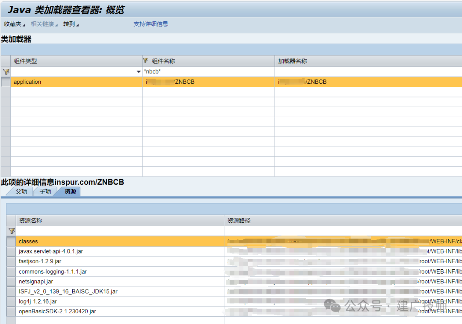Click the classes resource name
The width and height of the screenshot is (462, 324).
point(28,242)
